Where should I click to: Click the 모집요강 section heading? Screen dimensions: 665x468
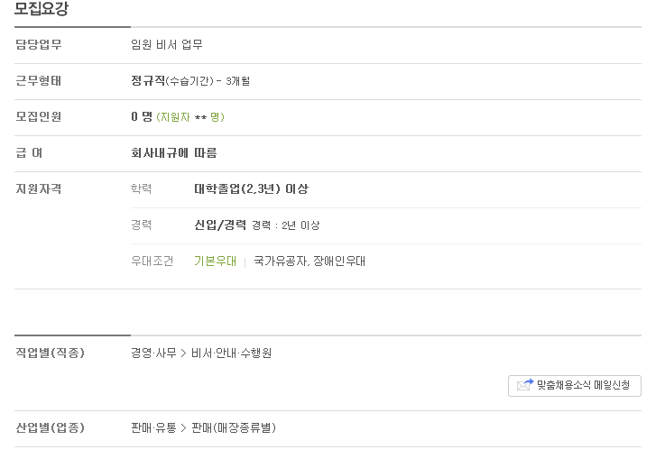pos(42,8)
